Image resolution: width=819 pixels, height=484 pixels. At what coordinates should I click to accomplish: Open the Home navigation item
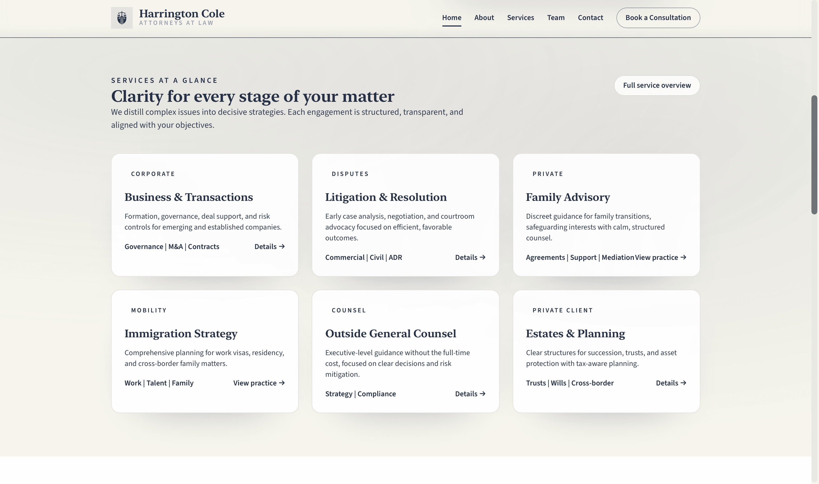[451, 18]
